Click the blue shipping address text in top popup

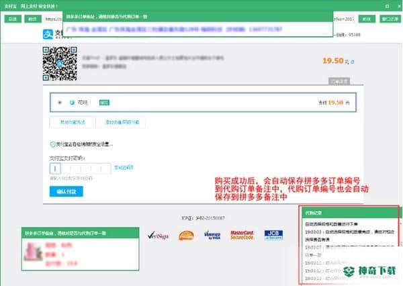[x=174, y=30]
